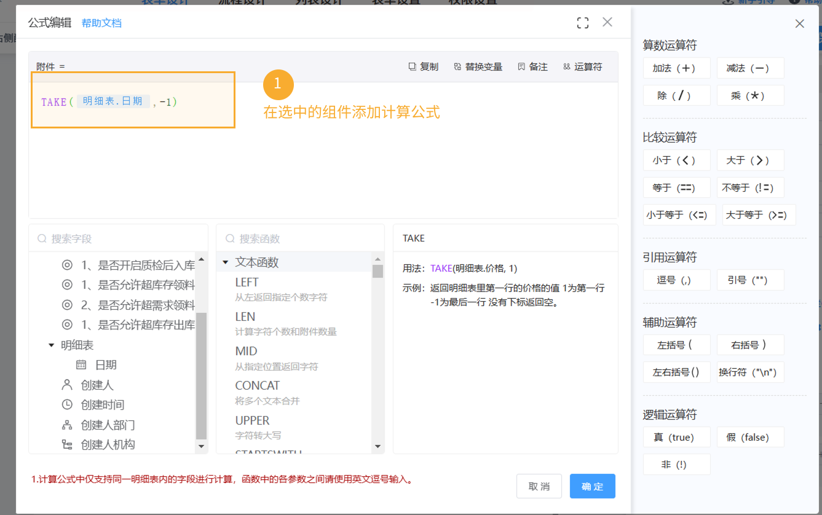Insert 引号 ("") operator

pos(750,280)
